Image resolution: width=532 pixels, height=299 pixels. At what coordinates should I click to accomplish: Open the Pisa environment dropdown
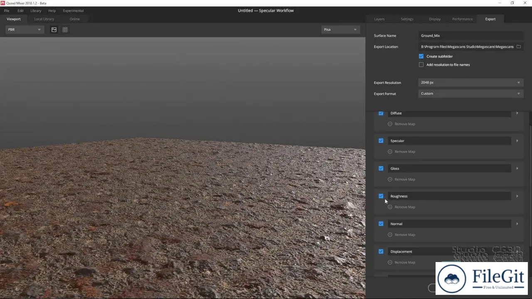point(340,29)
